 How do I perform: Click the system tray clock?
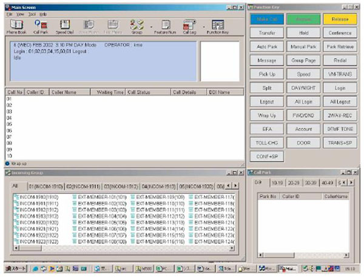click(350, 269)
